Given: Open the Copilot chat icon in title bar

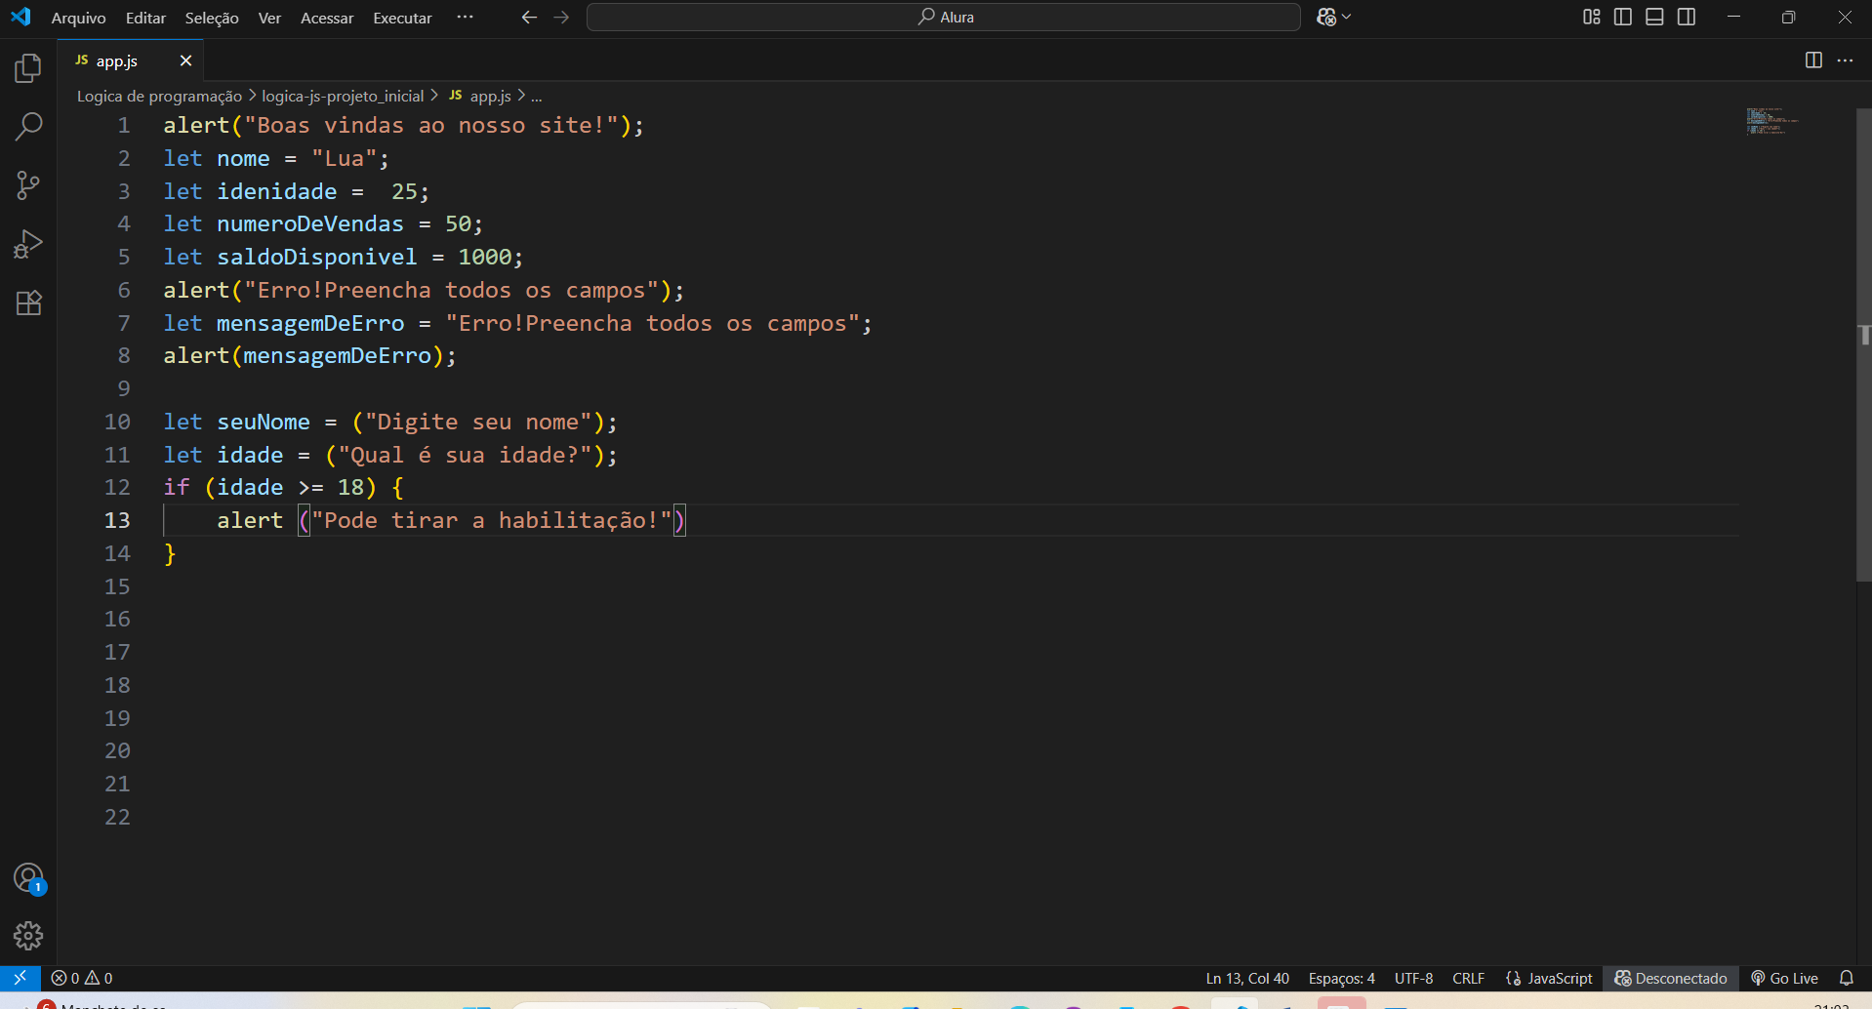Looking at the screenshot, I should tap(1325, 17).
